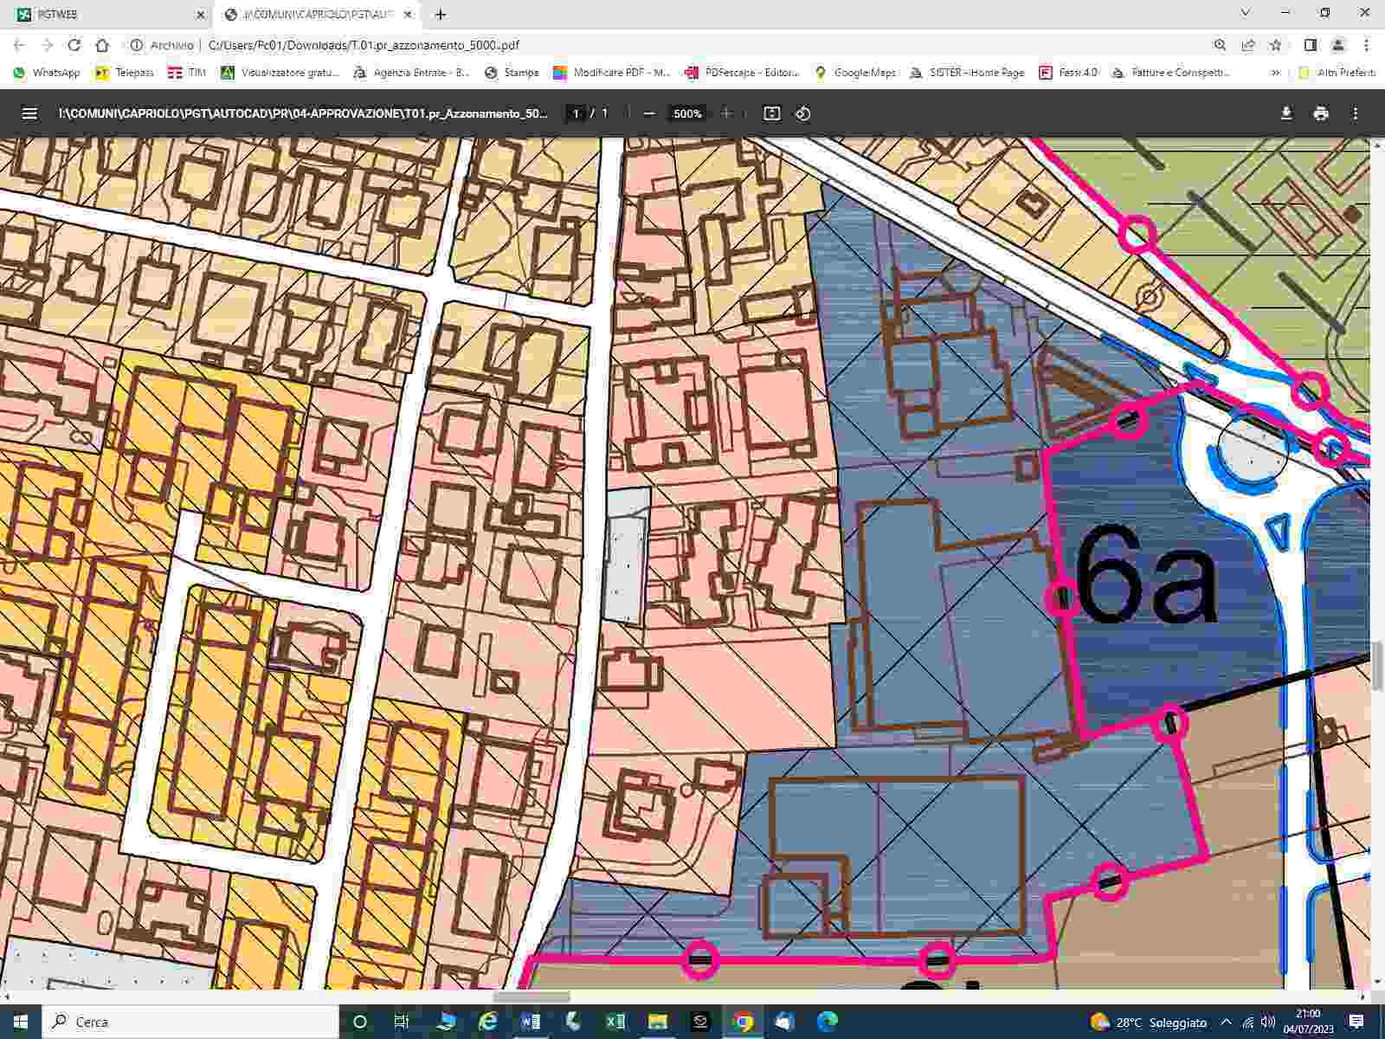Open the tab search dropdown arrow

(x=1245, y=13)
